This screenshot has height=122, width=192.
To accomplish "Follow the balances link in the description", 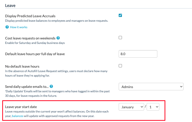I will tap(17, 116).
